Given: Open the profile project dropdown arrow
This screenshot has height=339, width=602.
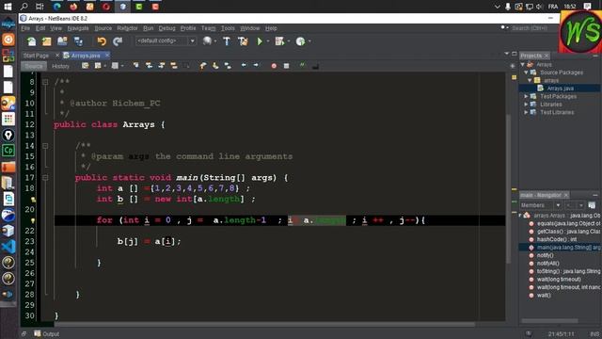Looking at the screenshot, I should click(309, 41).
